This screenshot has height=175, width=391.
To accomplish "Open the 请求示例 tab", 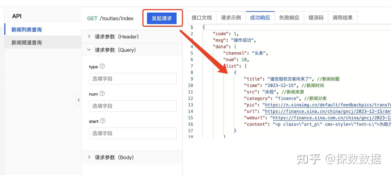I will (231, 18).
